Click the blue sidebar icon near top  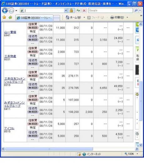point(137,30)
